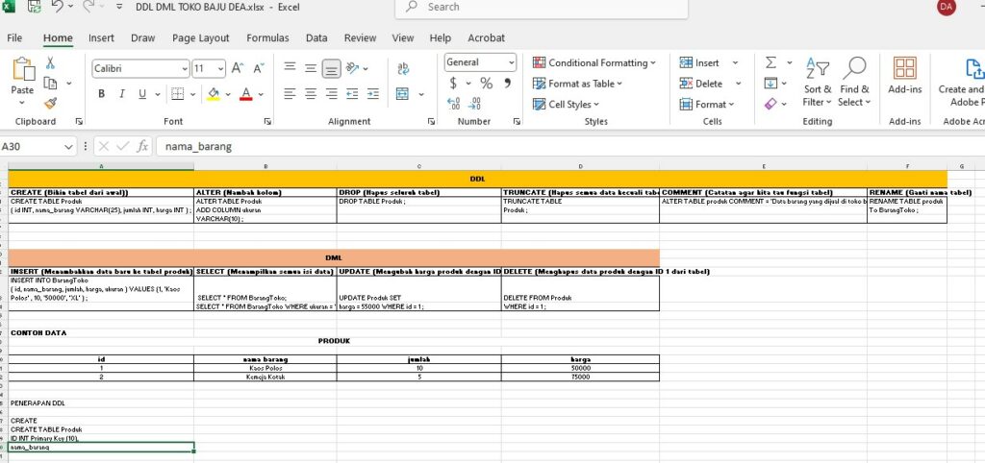
Task: Apply the yellow Fill Color swatch
Action: pyautogui.click(x=213, y=94)
